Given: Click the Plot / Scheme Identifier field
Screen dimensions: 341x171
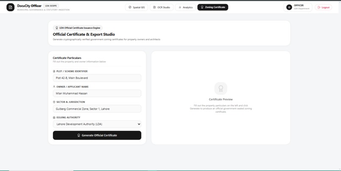Looking at the screenshot, I should (x=97, y=78).
